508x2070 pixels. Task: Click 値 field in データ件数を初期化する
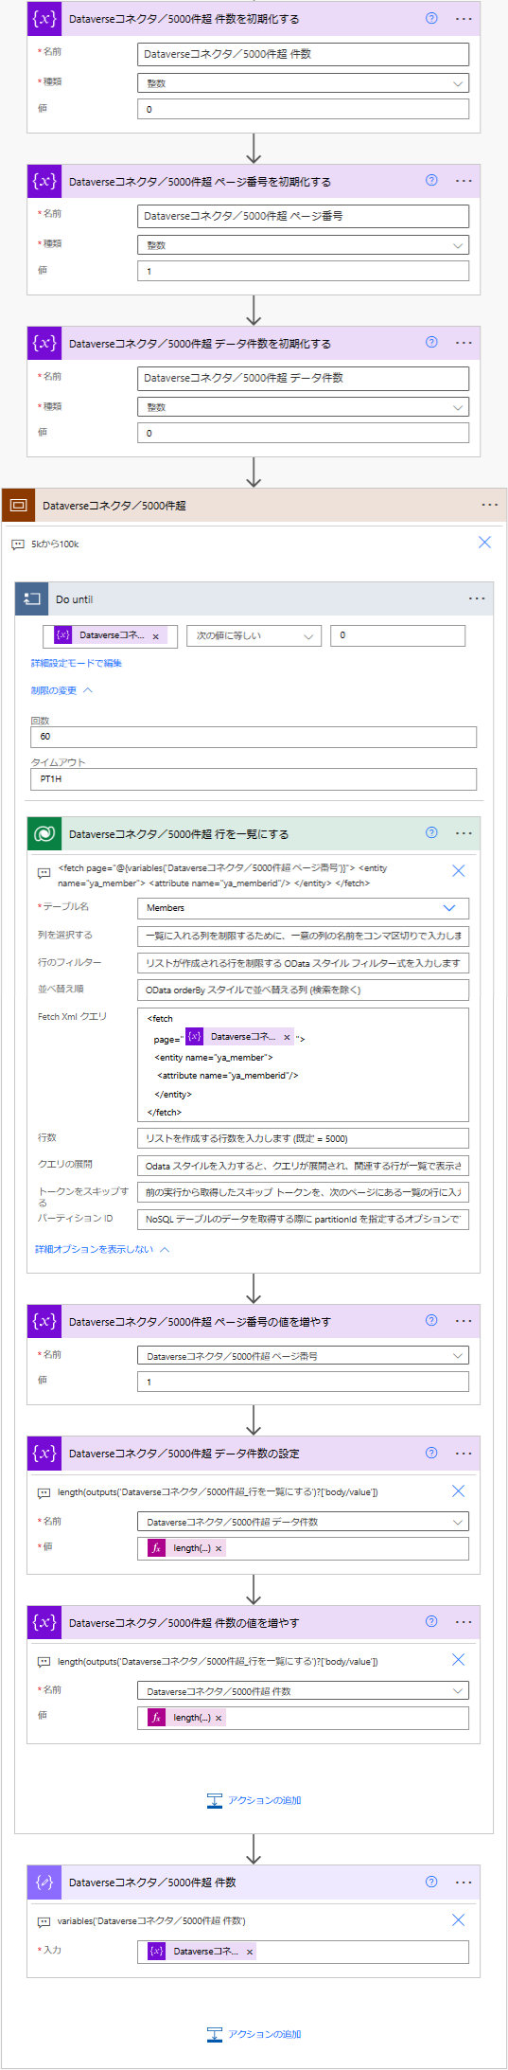[303, 433]
